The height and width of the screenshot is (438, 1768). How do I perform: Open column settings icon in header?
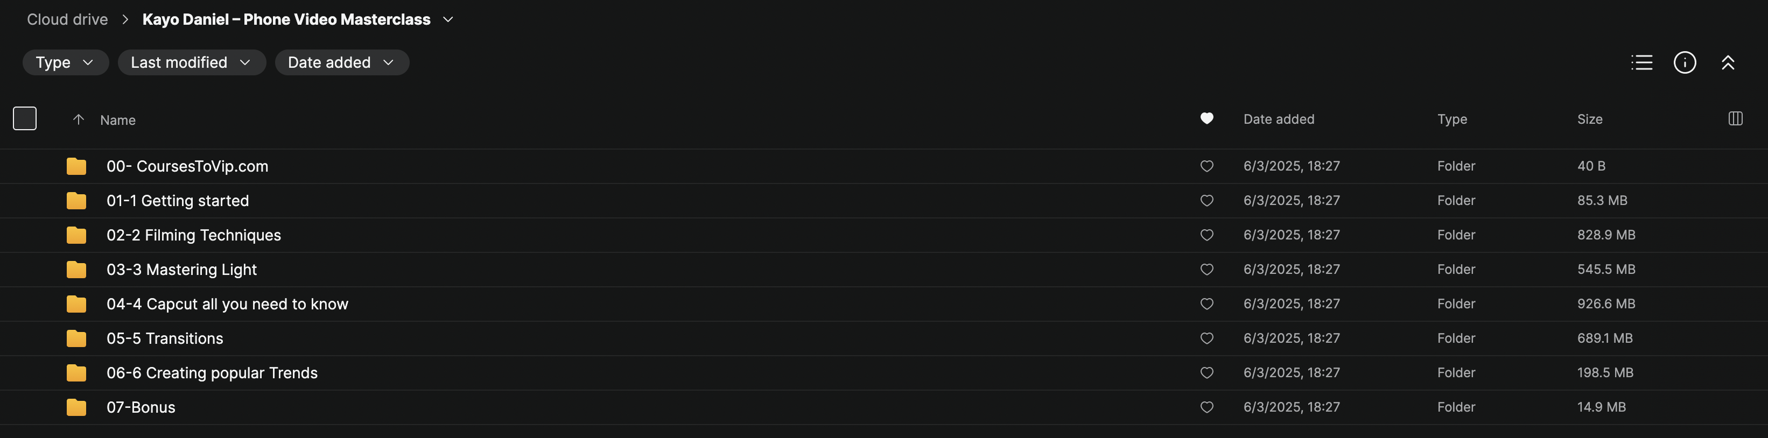[1735, 118]
